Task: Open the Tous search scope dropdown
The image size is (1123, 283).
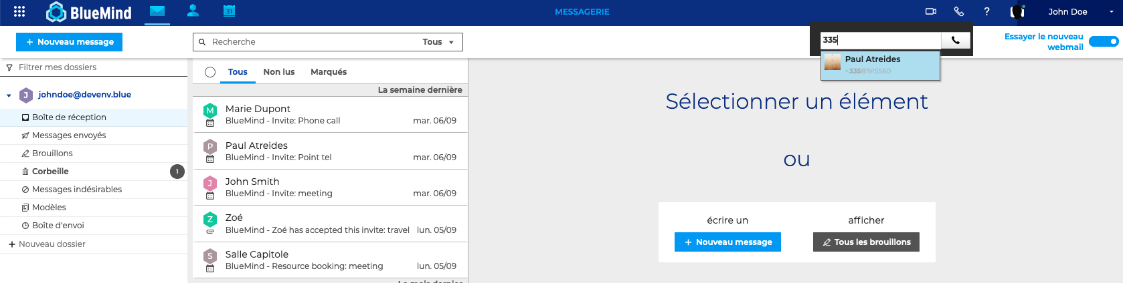Action: click(x=438, y=42)
